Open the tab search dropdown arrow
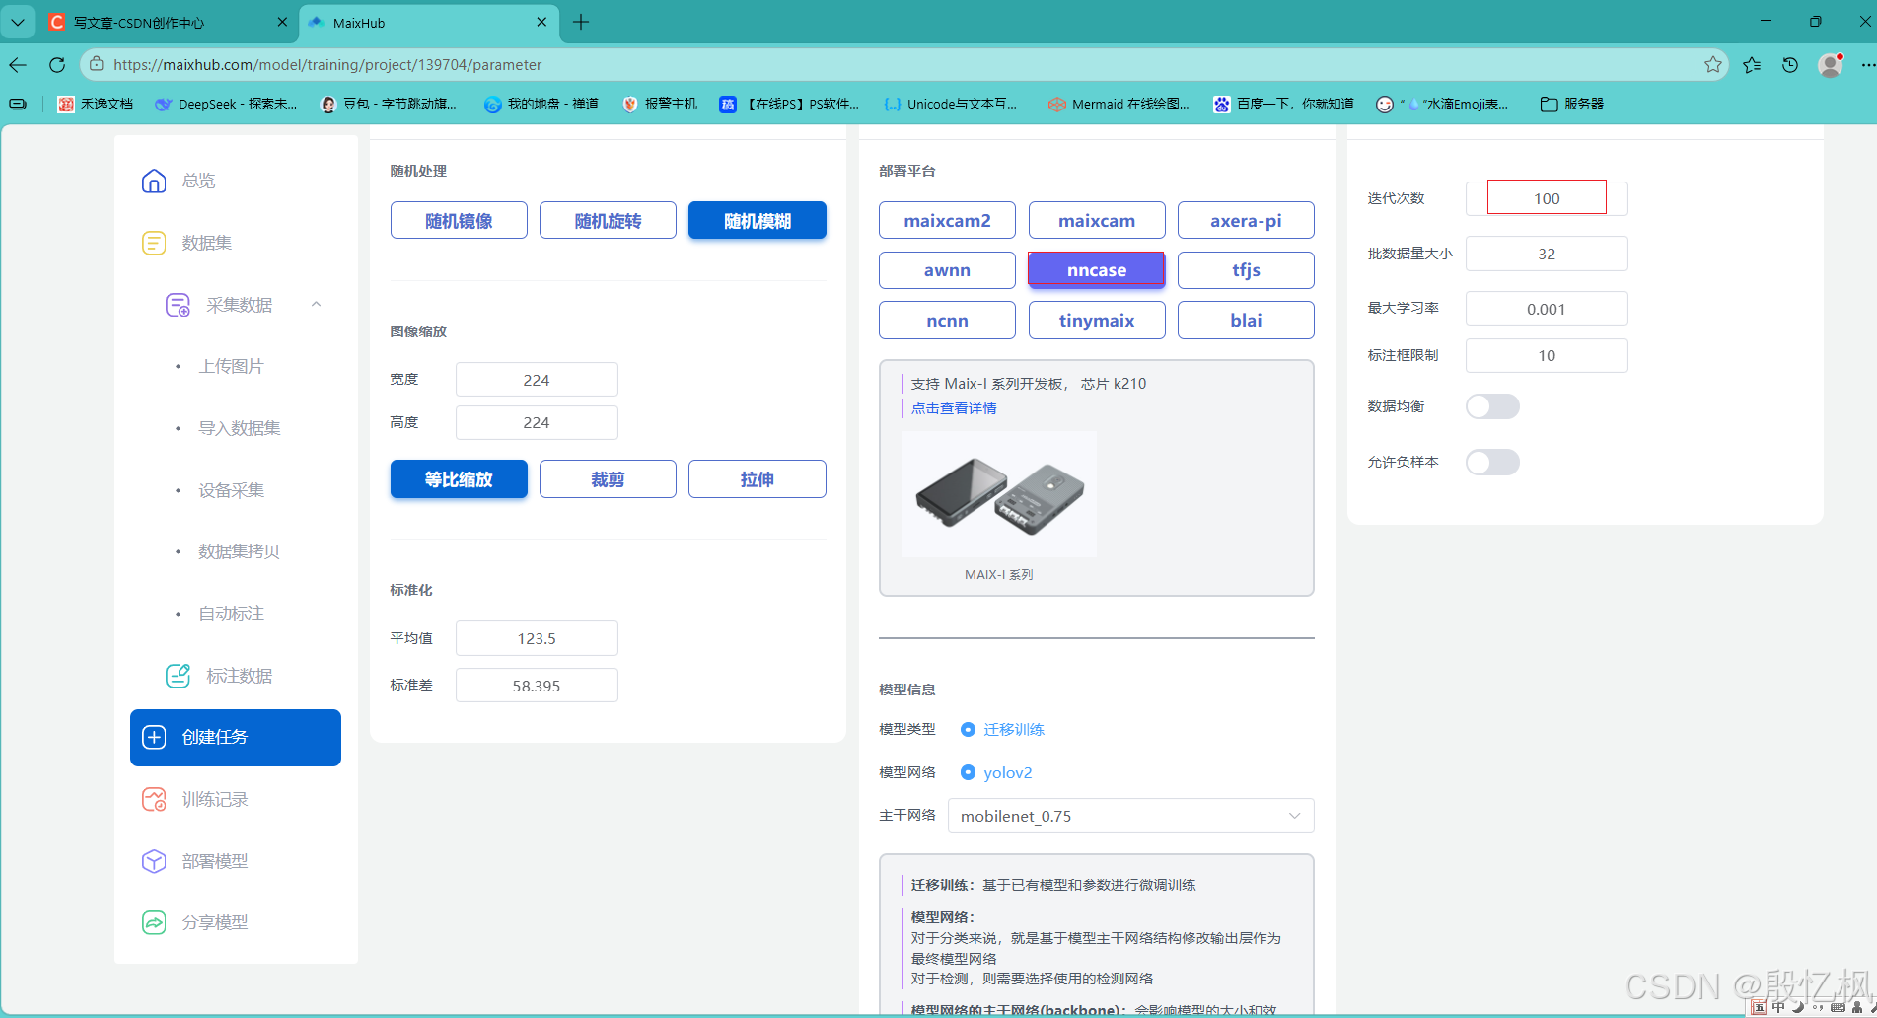 pos(18,22)
